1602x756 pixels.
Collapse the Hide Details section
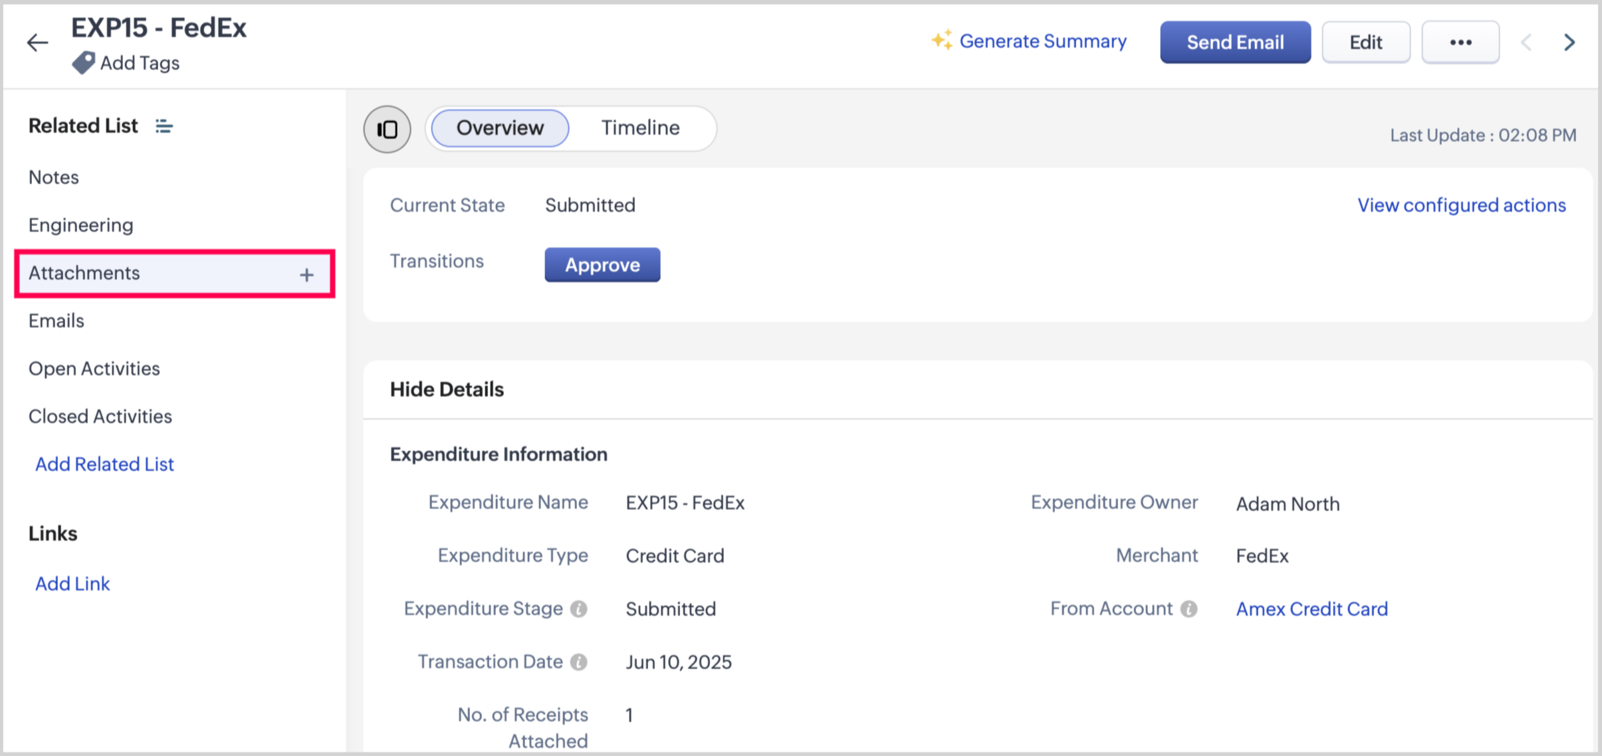[447, 389]
